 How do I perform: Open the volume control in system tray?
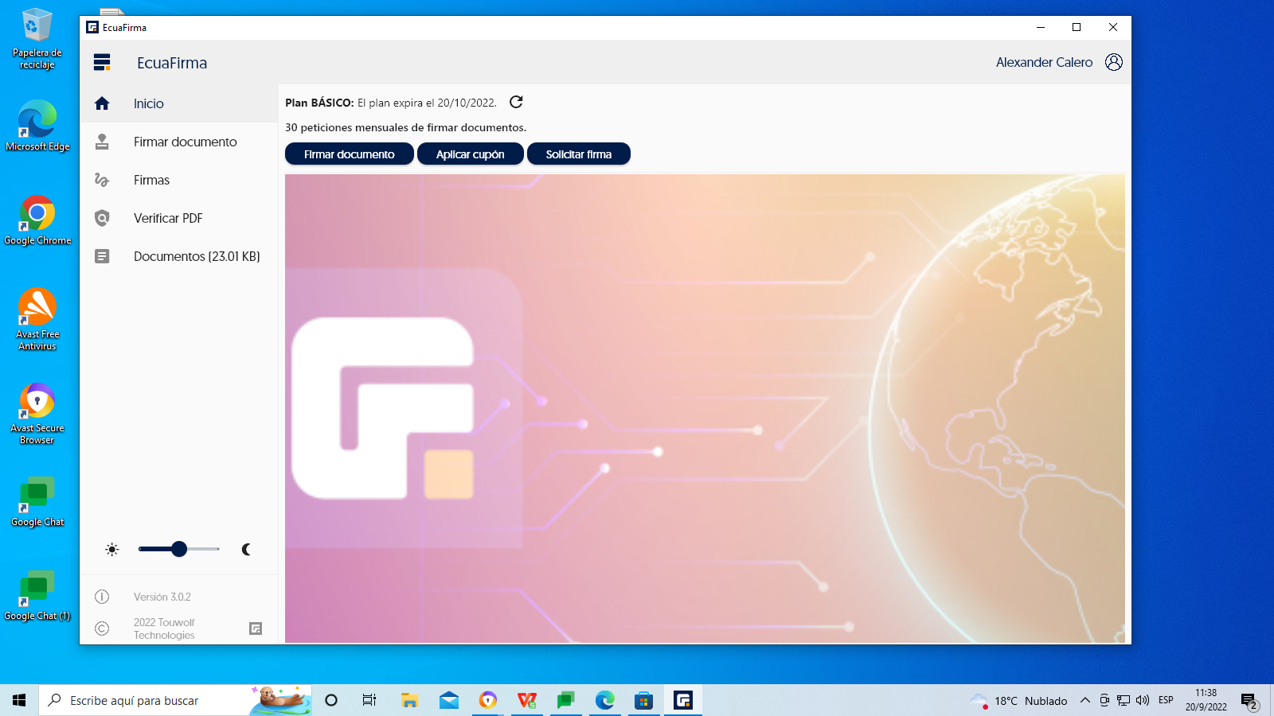tap(1143, 700)
